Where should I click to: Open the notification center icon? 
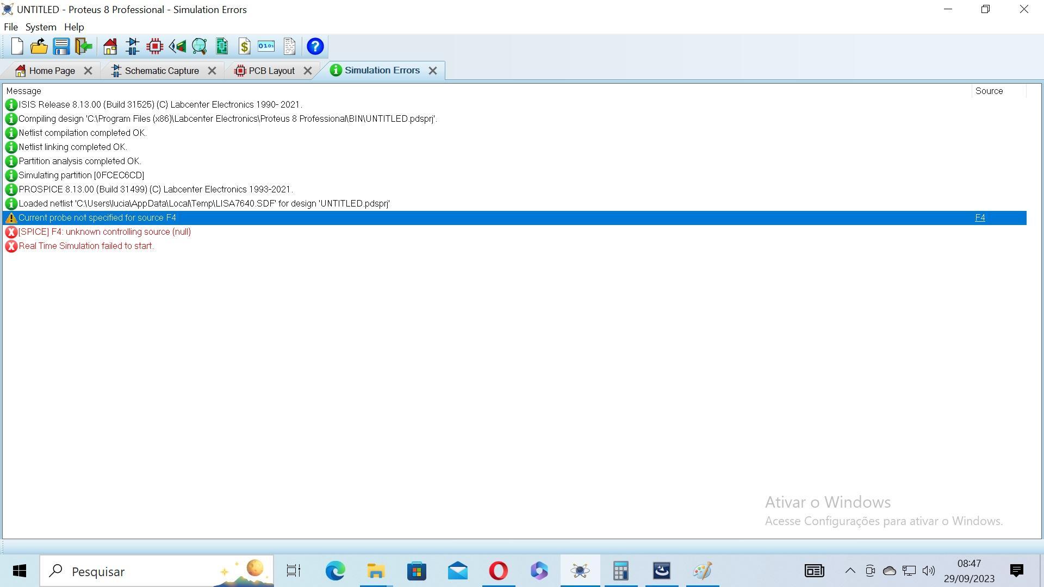[x=1017, y=571]
